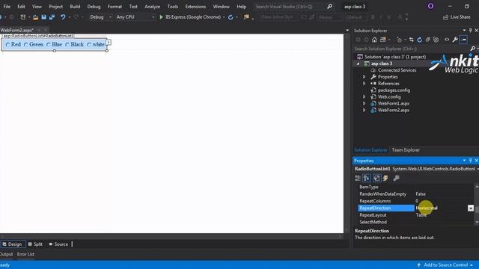Click Switch Views icon in Solution Explorer
Screen dimensions: 479x269
[382, 40]
